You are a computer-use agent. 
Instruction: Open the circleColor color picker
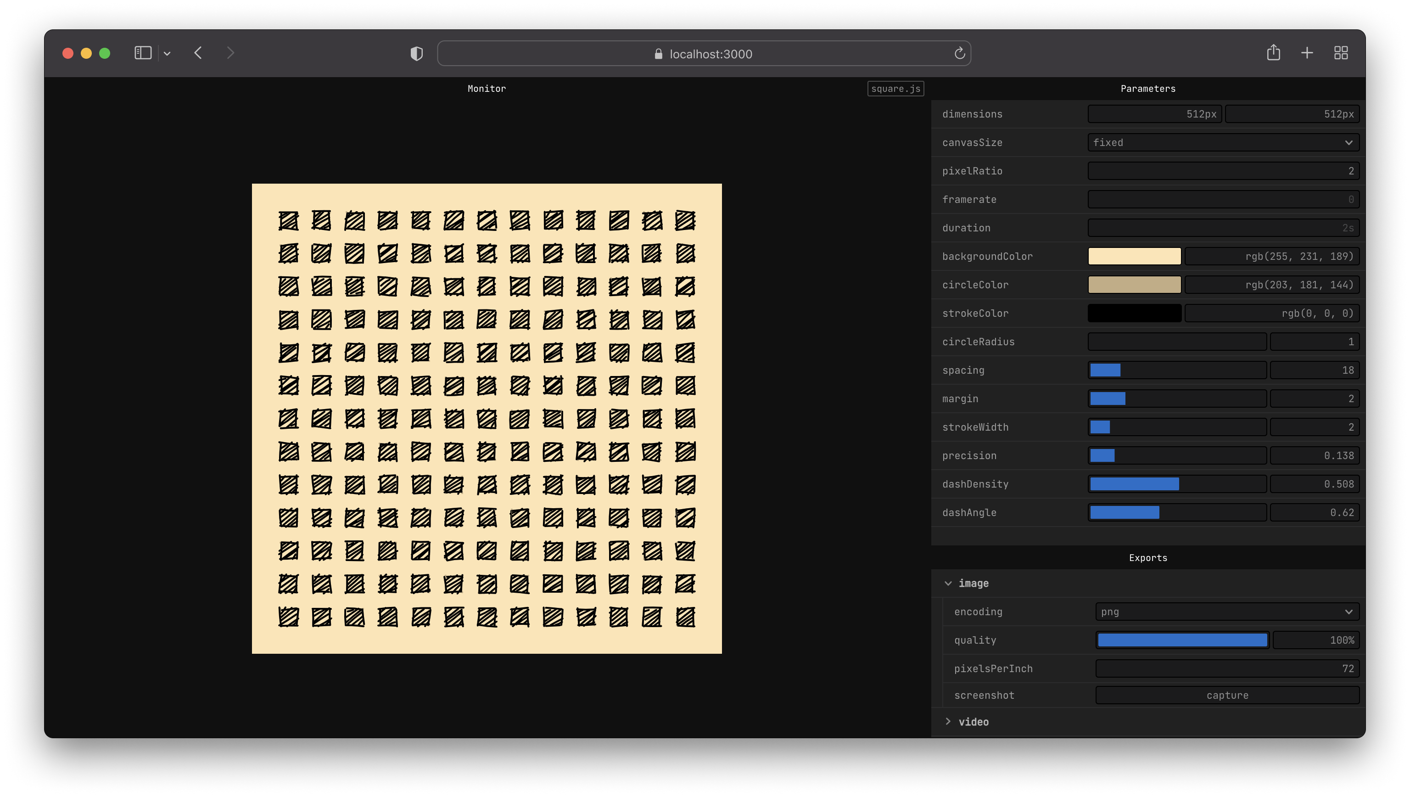tap(1135, 284)
